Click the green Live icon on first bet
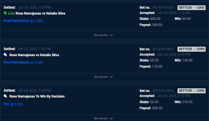Screen dimensions: 209x121 click(x=5, y=13)
